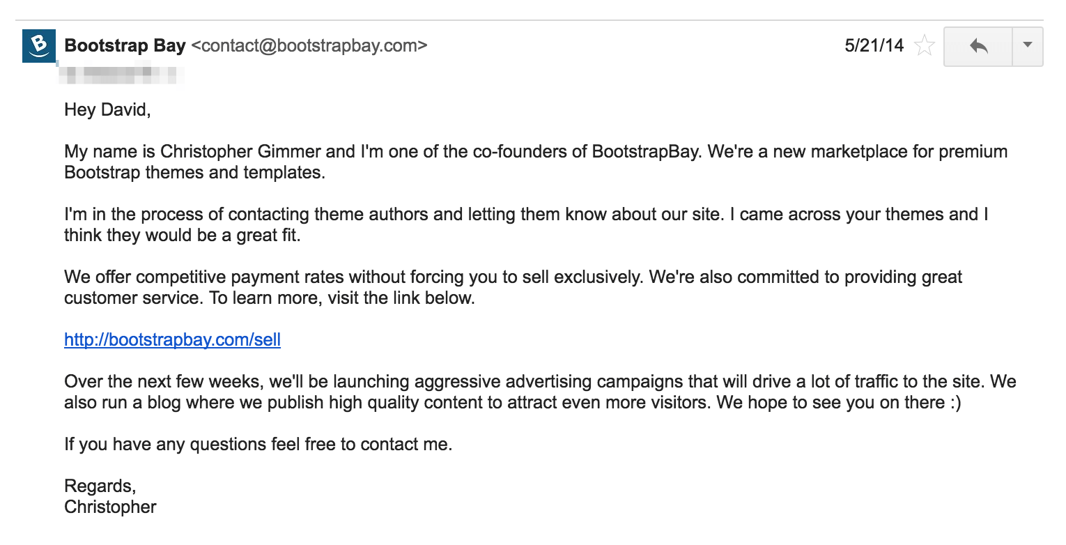The image size is (1066, 545).
Task: Star this email from Bootstrap Bay
Action: point(925,46)
